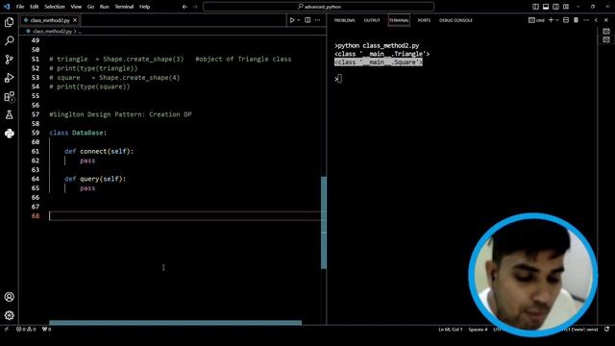Close the class_method2.py editor tab
The image size is (615, 346).
click(x=75, y=20)
